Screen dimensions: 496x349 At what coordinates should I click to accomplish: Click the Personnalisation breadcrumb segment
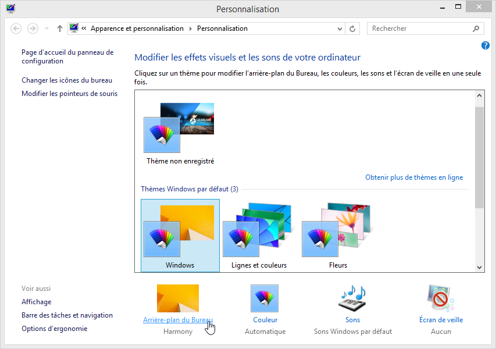pos(222,29)
